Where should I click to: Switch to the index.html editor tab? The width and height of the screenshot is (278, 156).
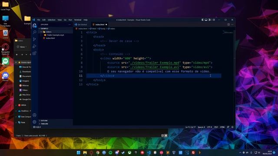pos(99,25)
